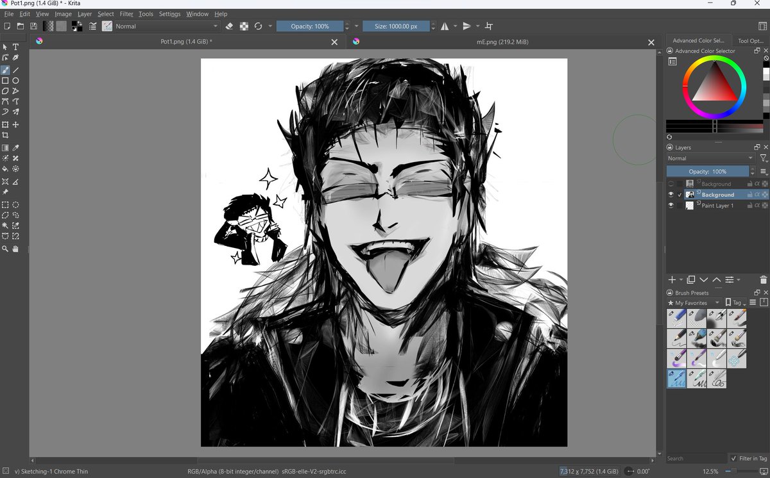This screenshot has width=770, height=478.
Task: Open the Settings menu
Action: click(x=169, y=13)
